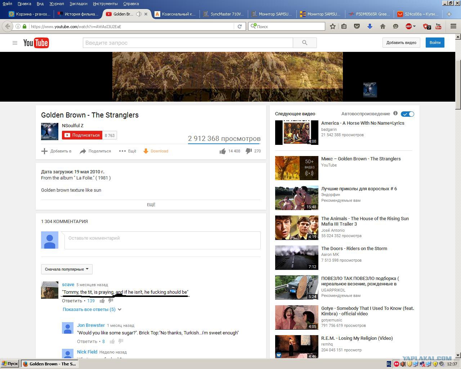
Task: Close the Golden Brown tab
Action: [146, 14]
